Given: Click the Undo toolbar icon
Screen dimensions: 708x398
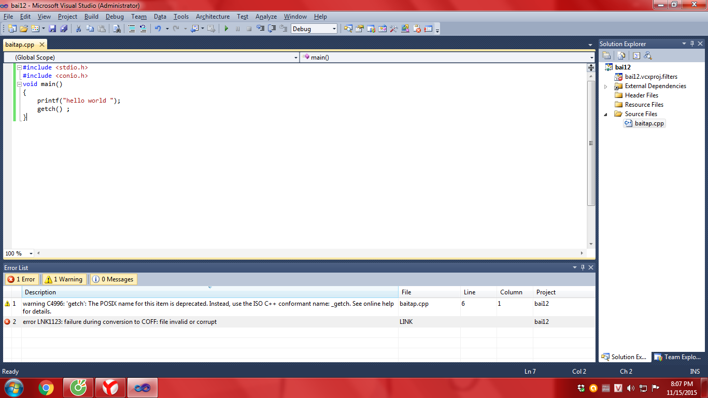Looking at the screenshot, I should pos(158,29).
